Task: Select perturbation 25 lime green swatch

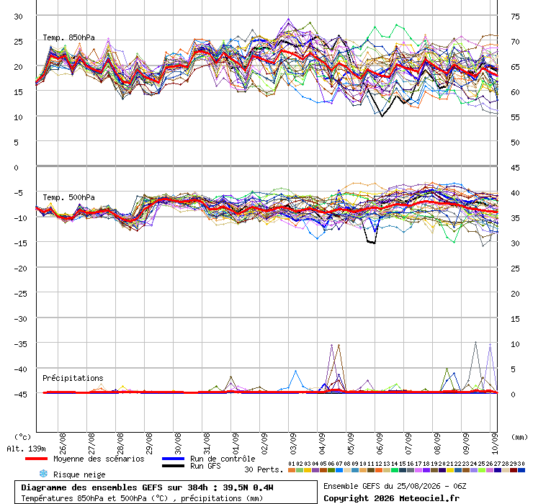Action: tap(481, 470)
